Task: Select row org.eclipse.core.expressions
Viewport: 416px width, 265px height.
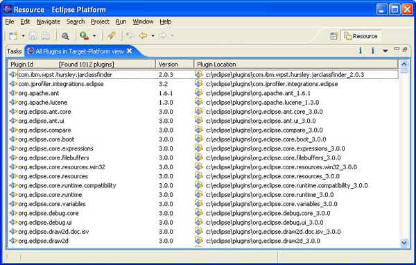Action: (204, 148)
